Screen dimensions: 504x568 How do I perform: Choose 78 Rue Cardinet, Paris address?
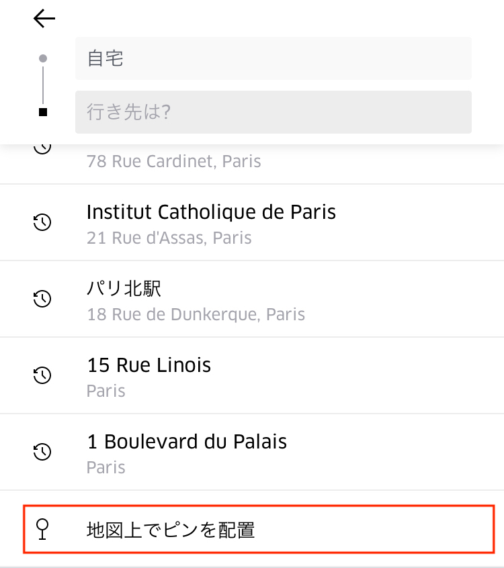(x=173, y=161)
